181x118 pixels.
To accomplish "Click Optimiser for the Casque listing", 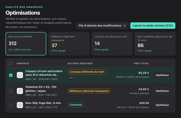I will point(162,75).
